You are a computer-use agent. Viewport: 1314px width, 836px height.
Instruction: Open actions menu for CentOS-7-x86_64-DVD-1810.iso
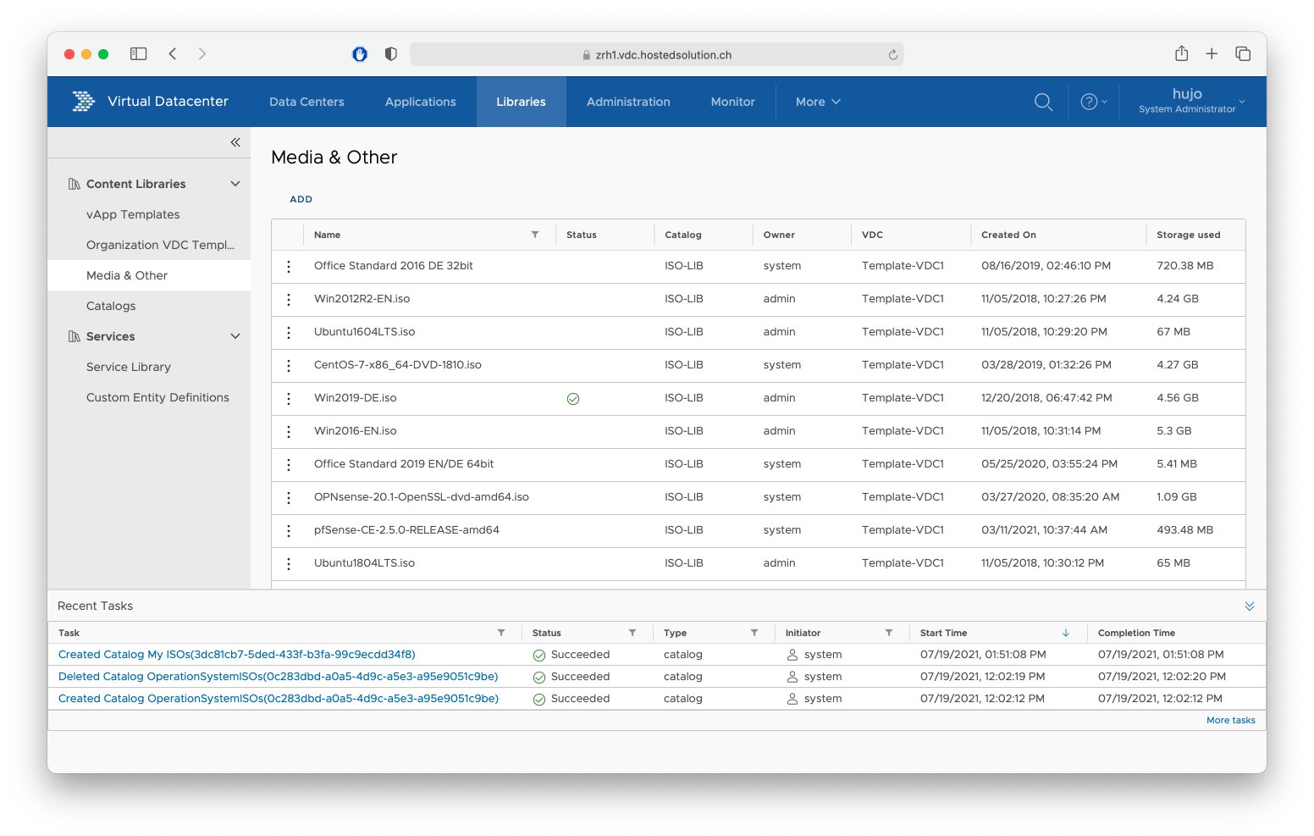(289, 365)
